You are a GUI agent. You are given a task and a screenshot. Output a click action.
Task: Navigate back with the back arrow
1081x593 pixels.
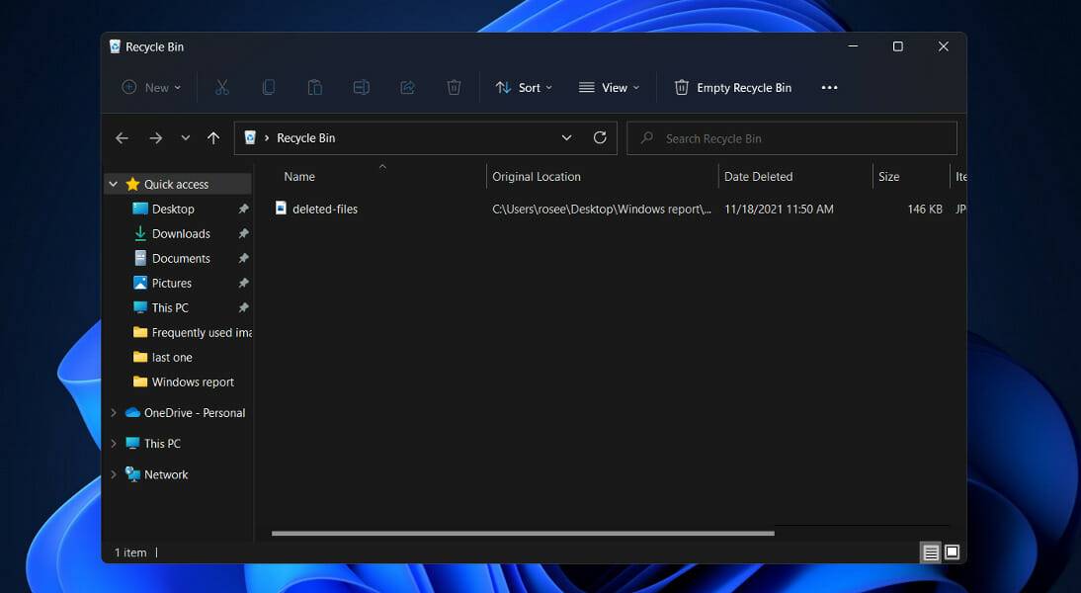click(x=122, y=137)
